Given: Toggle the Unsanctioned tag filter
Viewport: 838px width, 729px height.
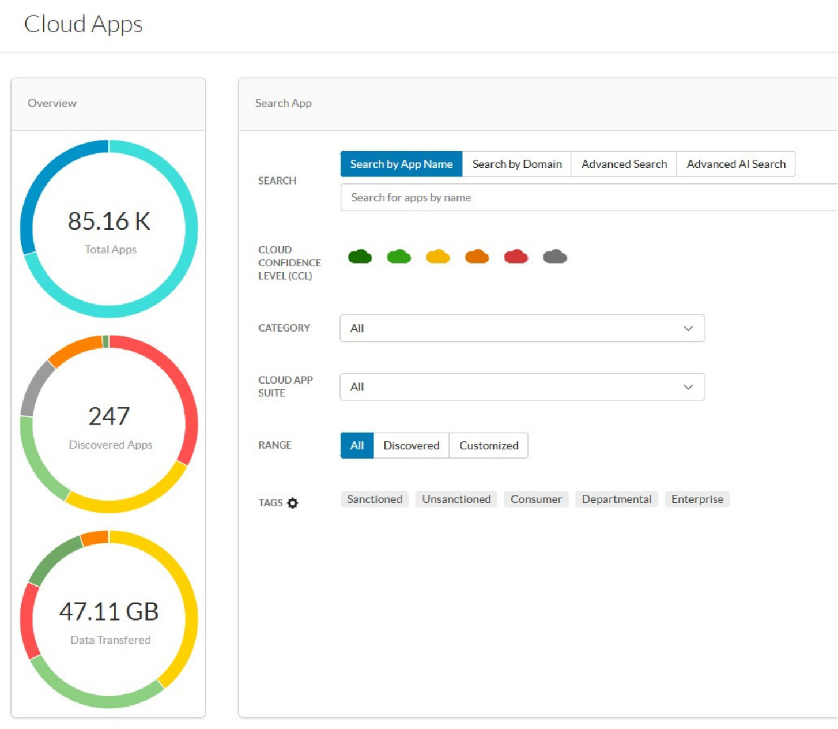Looking at the screenshot, I should [456, 499].
